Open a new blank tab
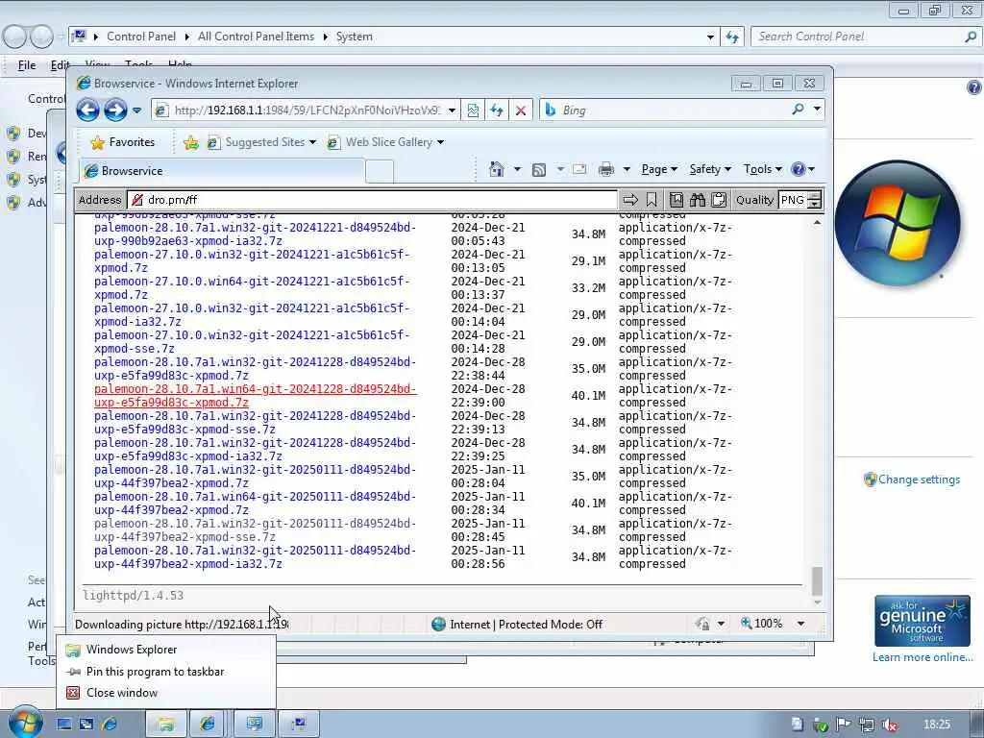984x738 pixels. (x=379, y=171)
